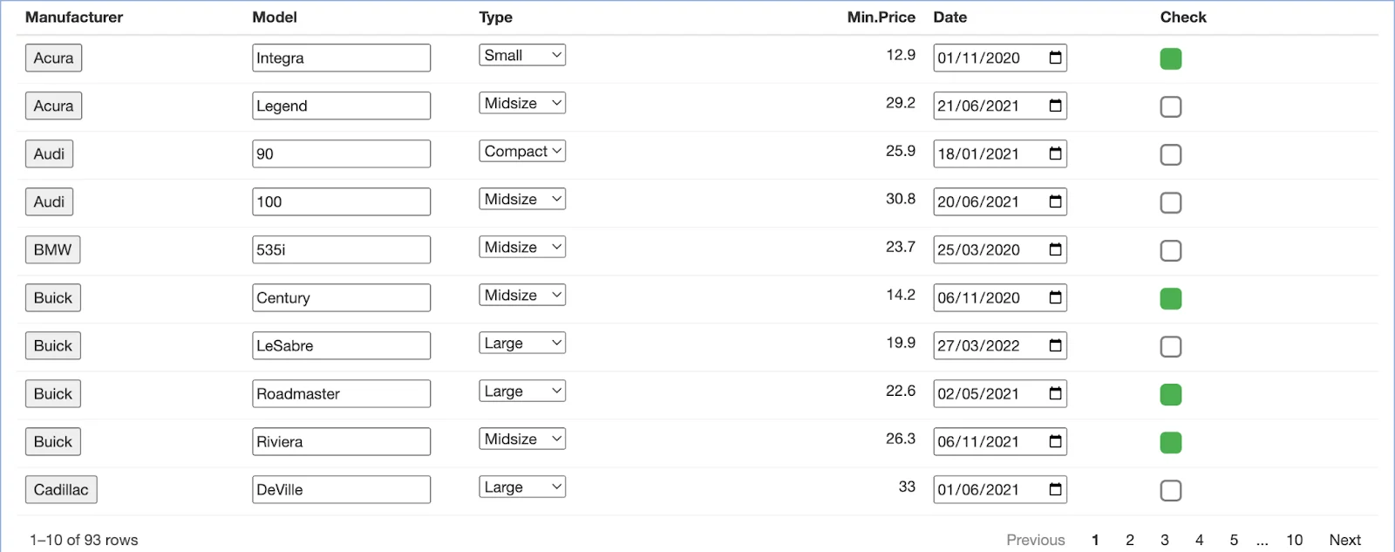Click calendar icon beside 25/03/2020 date
The height and width of the screenshot is (552, 1395).
coord(1055,250)
